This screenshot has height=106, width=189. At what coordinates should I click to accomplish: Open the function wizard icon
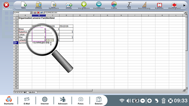(35, 12)
